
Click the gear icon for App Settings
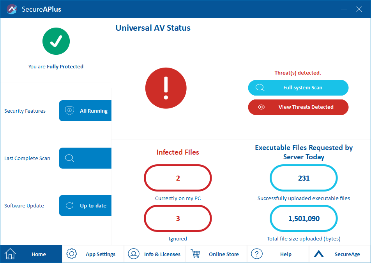(72, 254)
